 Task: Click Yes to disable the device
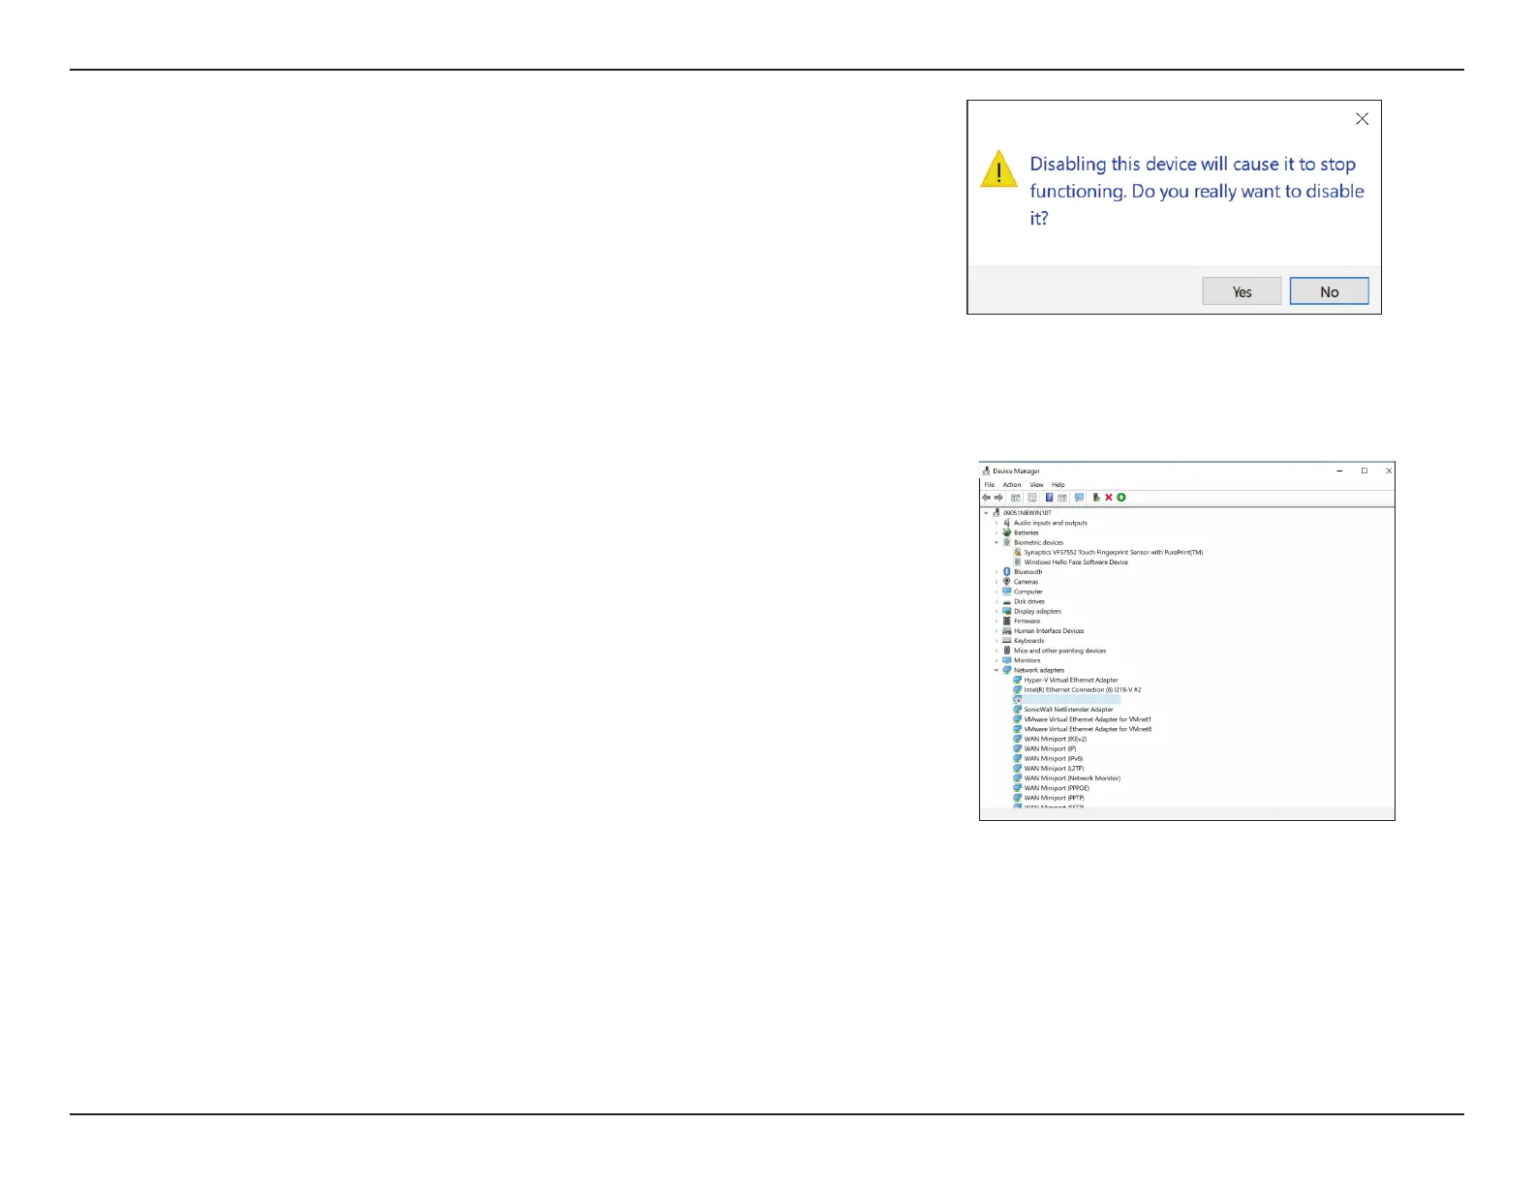(x=1242, y=291)
